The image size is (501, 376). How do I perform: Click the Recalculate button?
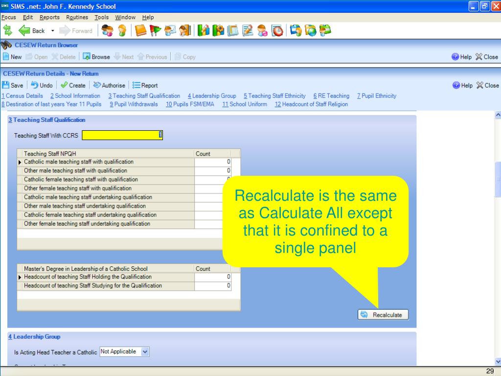click(x=383, y=315)
